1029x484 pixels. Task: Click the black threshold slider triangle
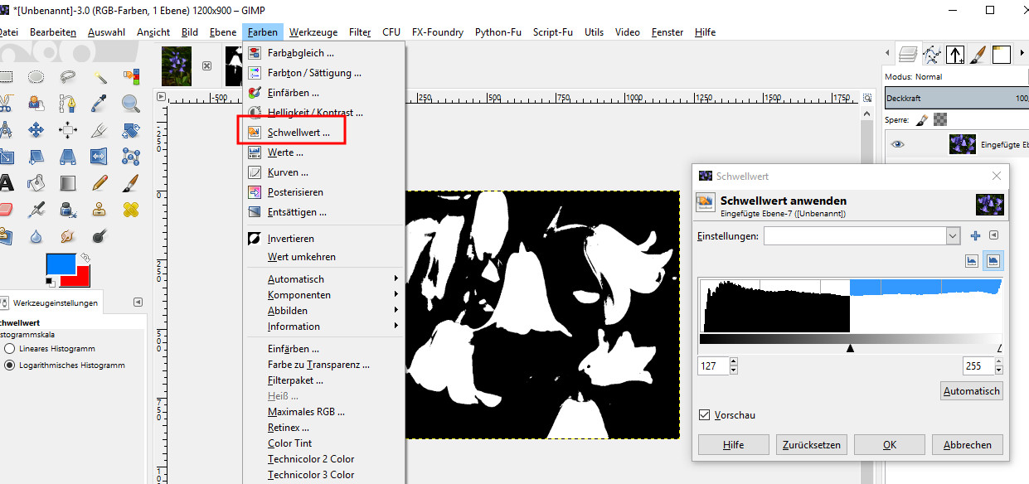(850, 349)
